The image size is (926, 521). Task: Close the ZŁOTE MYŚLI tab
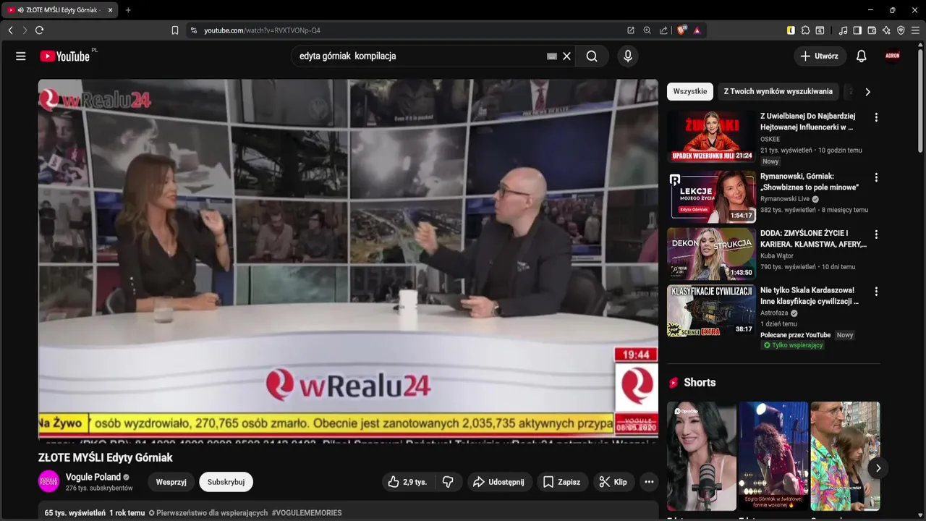click(110, 10)
